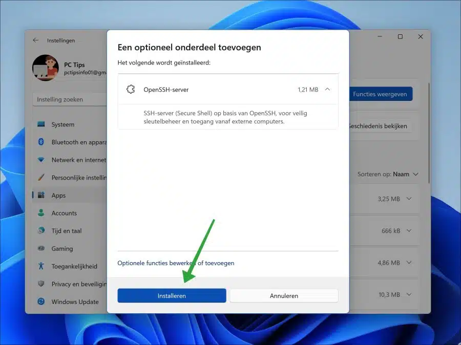461x345 pixels.
Task: Click the Gaming controller icon
Action: click(41, 248)
